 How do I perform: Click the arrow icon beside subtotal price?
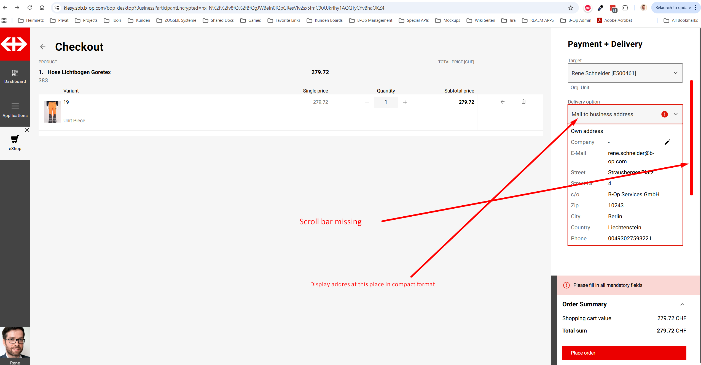[502, 102]
